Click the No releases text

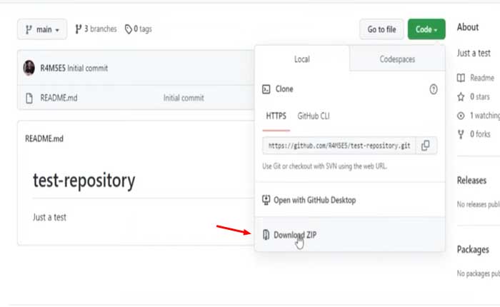click(x=479, y=204)
